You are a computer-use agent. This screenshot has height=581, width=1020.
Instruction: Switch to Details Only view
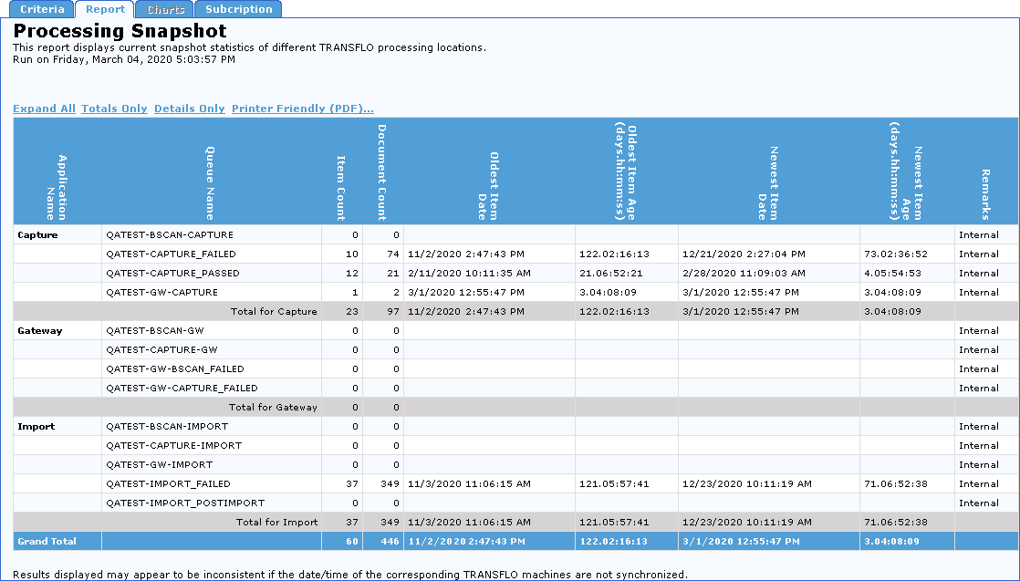(x=189, y=109)
